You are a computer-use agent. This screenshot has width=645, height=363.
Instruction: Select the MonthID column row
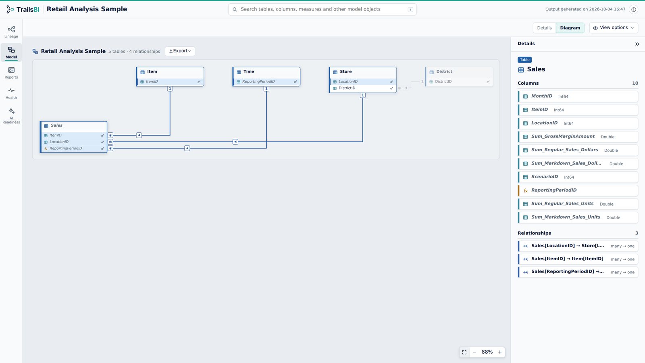578,96
